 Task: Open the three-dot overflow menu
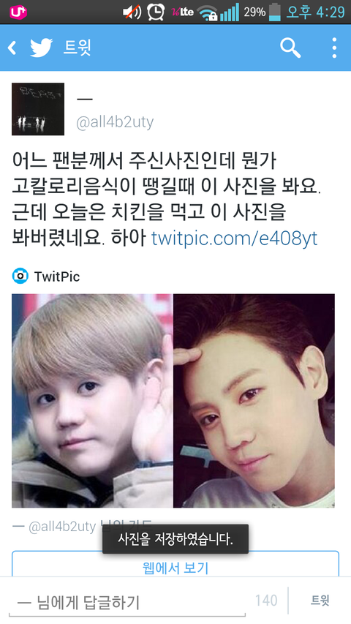coord(334,48)
